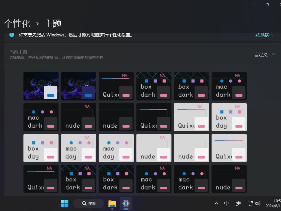Toggle Chinese/English with the 中 indicator
Image resolution: width=281 pixels, height=211 pixels.
coord(226,203)
